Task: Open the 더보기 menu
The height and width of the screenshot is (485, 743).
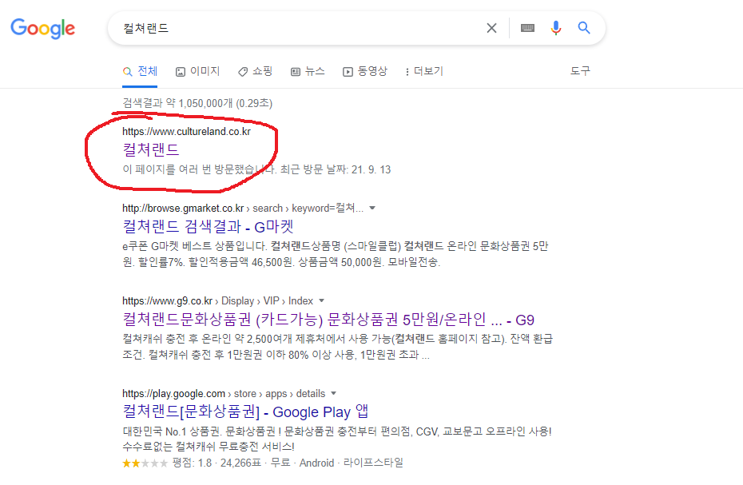Action: [x=424, y=71]
